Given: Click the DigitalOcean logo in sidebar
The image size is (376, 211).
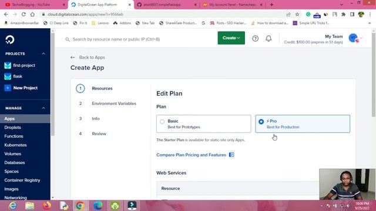Looking at the screenshot, I should click(x=10, y=39).
